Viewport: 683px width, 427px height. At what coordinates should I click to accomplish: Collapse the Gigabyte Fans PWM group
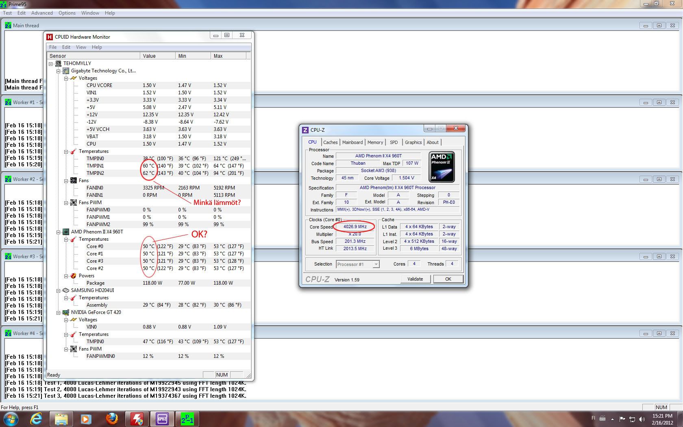pyautogui.click(x=66, y=203)
